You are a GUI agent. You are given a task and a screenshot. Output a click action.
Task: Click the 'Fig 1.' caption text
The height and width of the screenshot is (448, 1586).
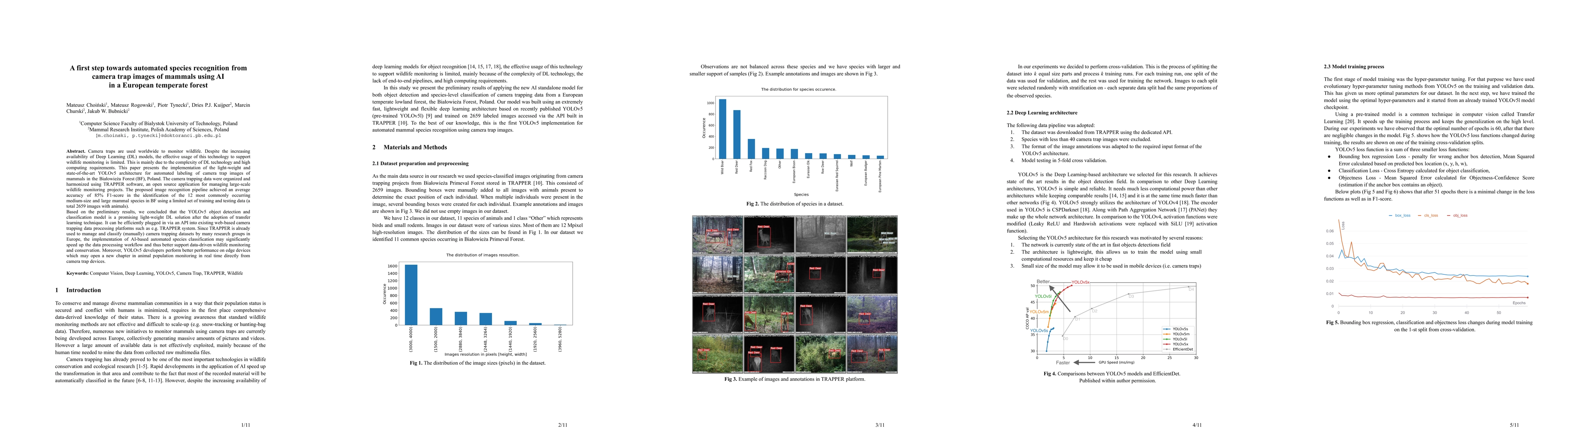477,363
